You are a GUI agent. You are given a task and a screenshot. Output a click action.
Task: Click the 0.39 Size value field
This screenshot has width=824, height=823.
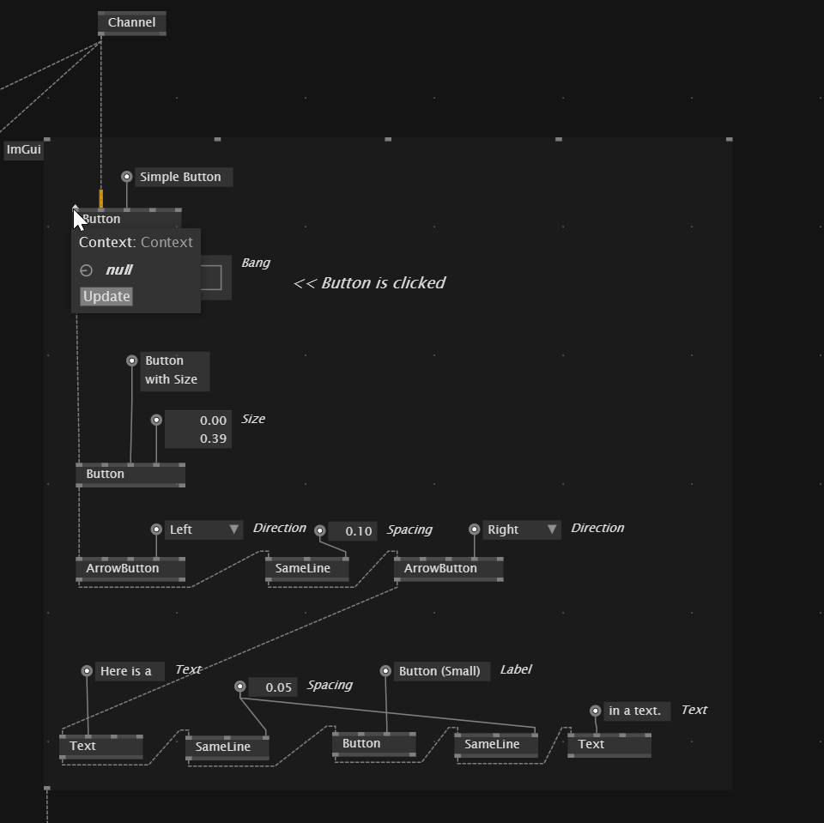(x=198, y=439)
